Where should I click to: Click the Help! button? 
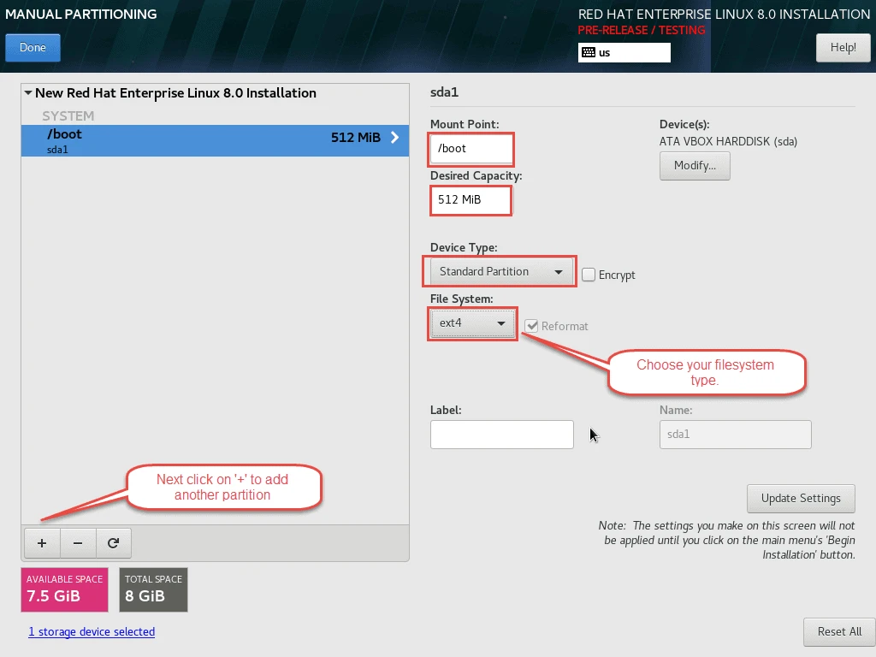[843, 48]
